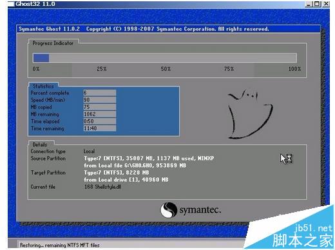This screenshot has width=335, height=250.
Task: Click the G:\GHO.GHO local file line
Action: pos(135,166)
